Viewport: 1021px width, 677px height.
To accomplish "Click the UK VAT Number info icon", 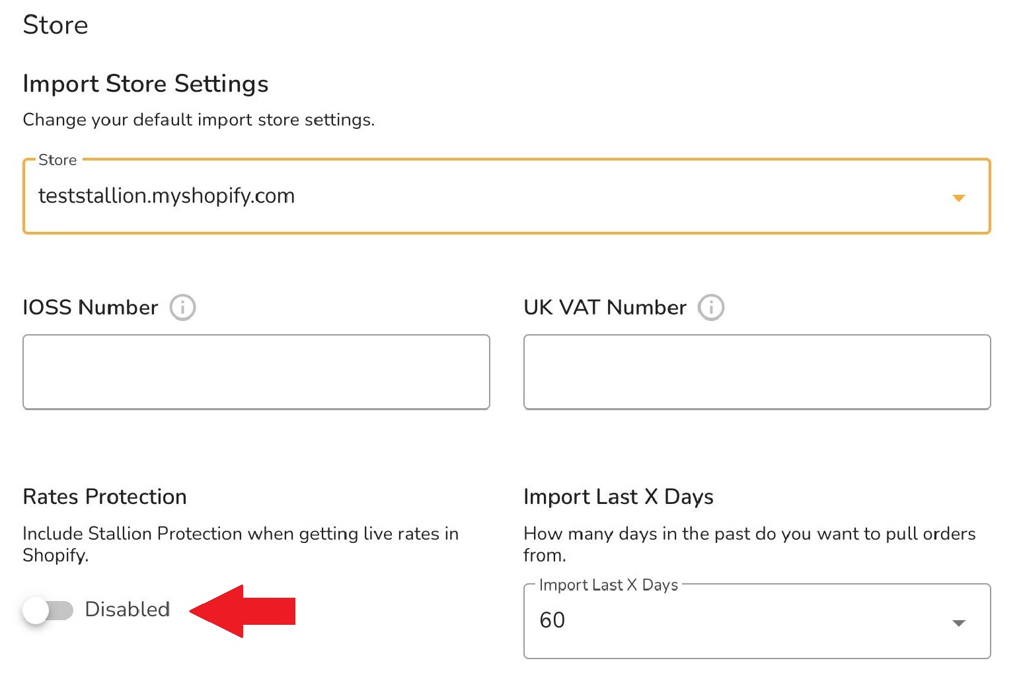I will tap(711, 308).
